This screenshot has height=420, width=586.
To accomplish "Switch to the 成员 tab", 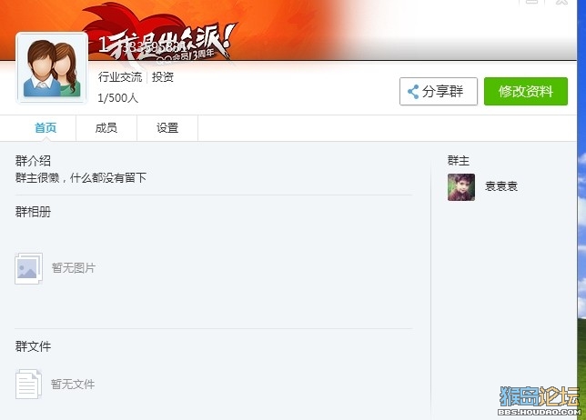I will (x=106, y=128).
